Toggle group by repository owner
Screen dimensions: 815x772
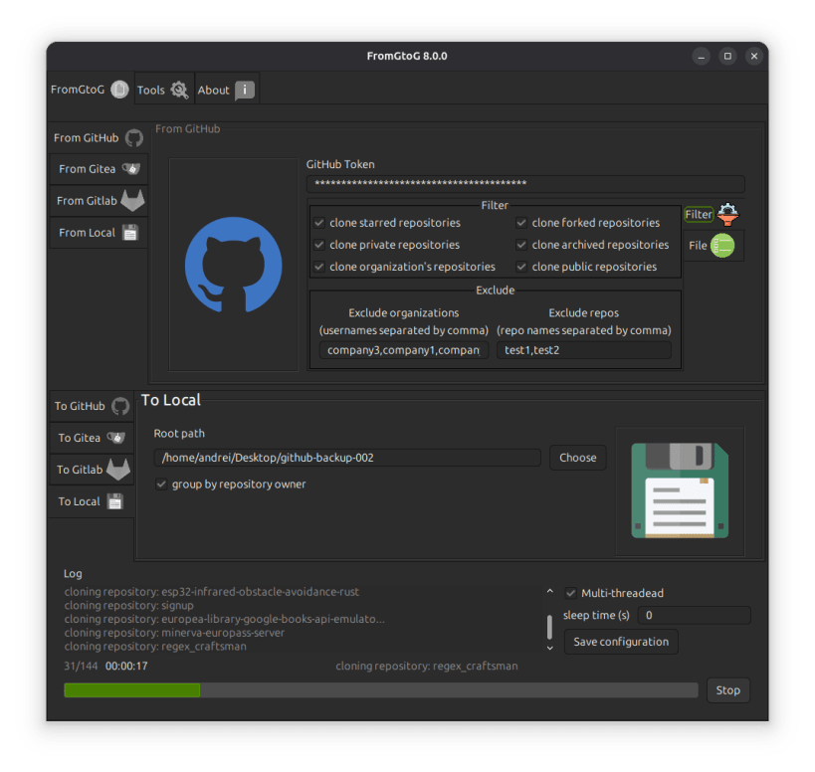pyautogui.click(x=231, y=483)
